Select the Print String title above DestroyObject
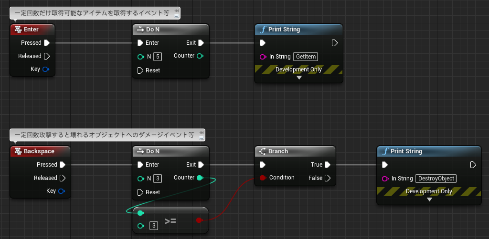 [x=406, y=151]
